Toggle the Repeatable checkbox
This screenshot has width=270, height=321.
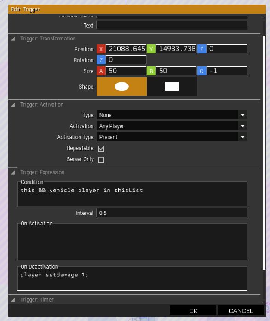pos(101,149)
